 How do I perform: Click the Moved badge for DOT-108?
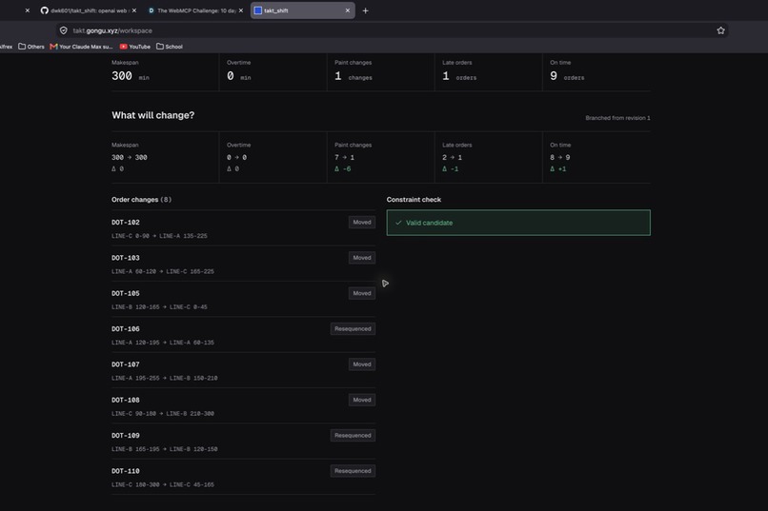[362, 400]
